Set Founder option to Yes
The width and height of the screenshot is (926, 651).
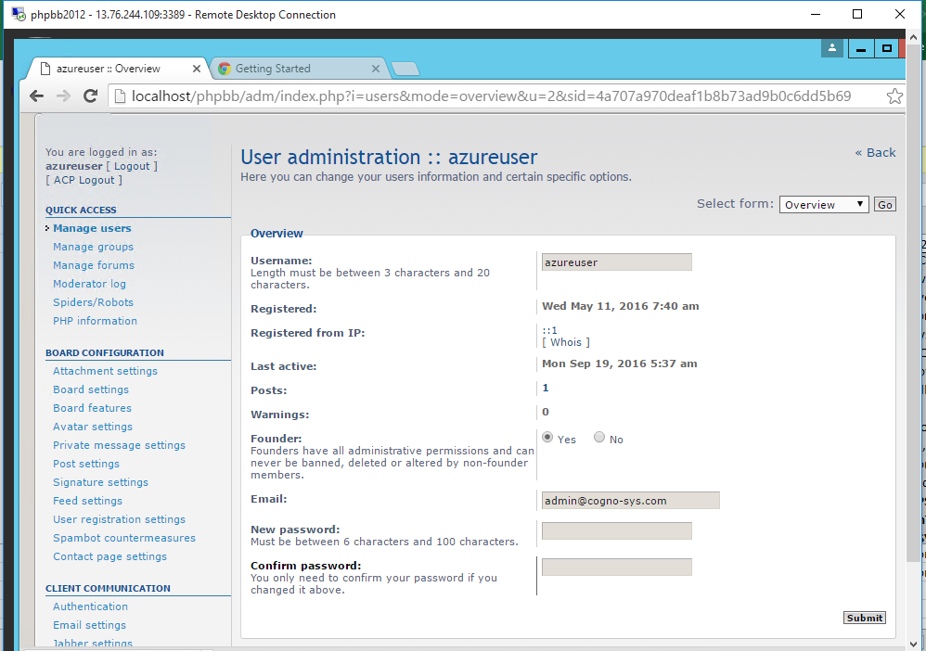click(x=547, y=438)
